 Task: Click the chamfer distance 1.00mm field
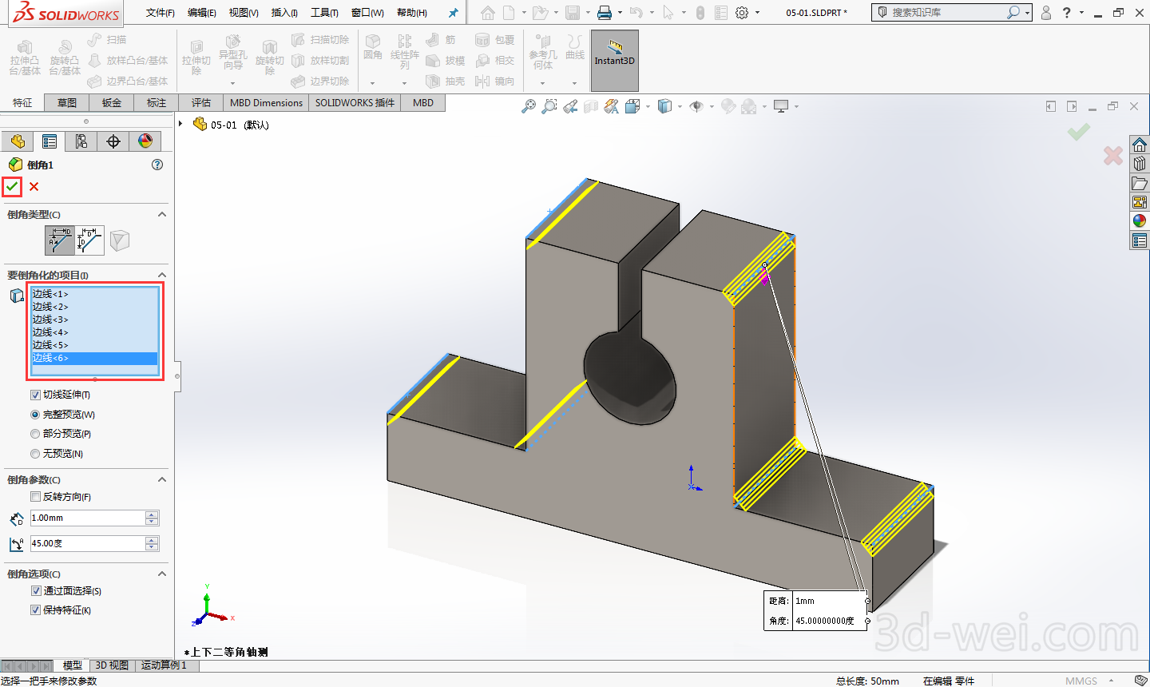pyautogui.click(x=86, y=518)
